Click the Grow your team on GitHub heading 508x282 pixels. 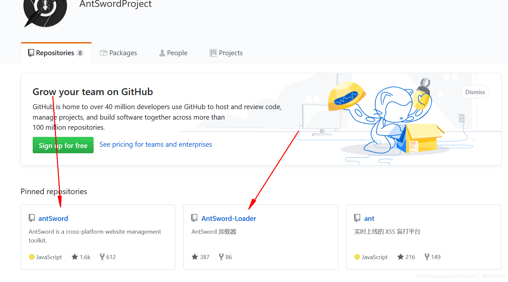[93, 92]
